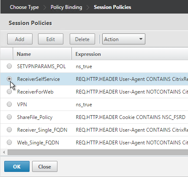Viewport: 188px width, 177px height.
Task: Select the VPN policy radio button
Action: (9, 104)
